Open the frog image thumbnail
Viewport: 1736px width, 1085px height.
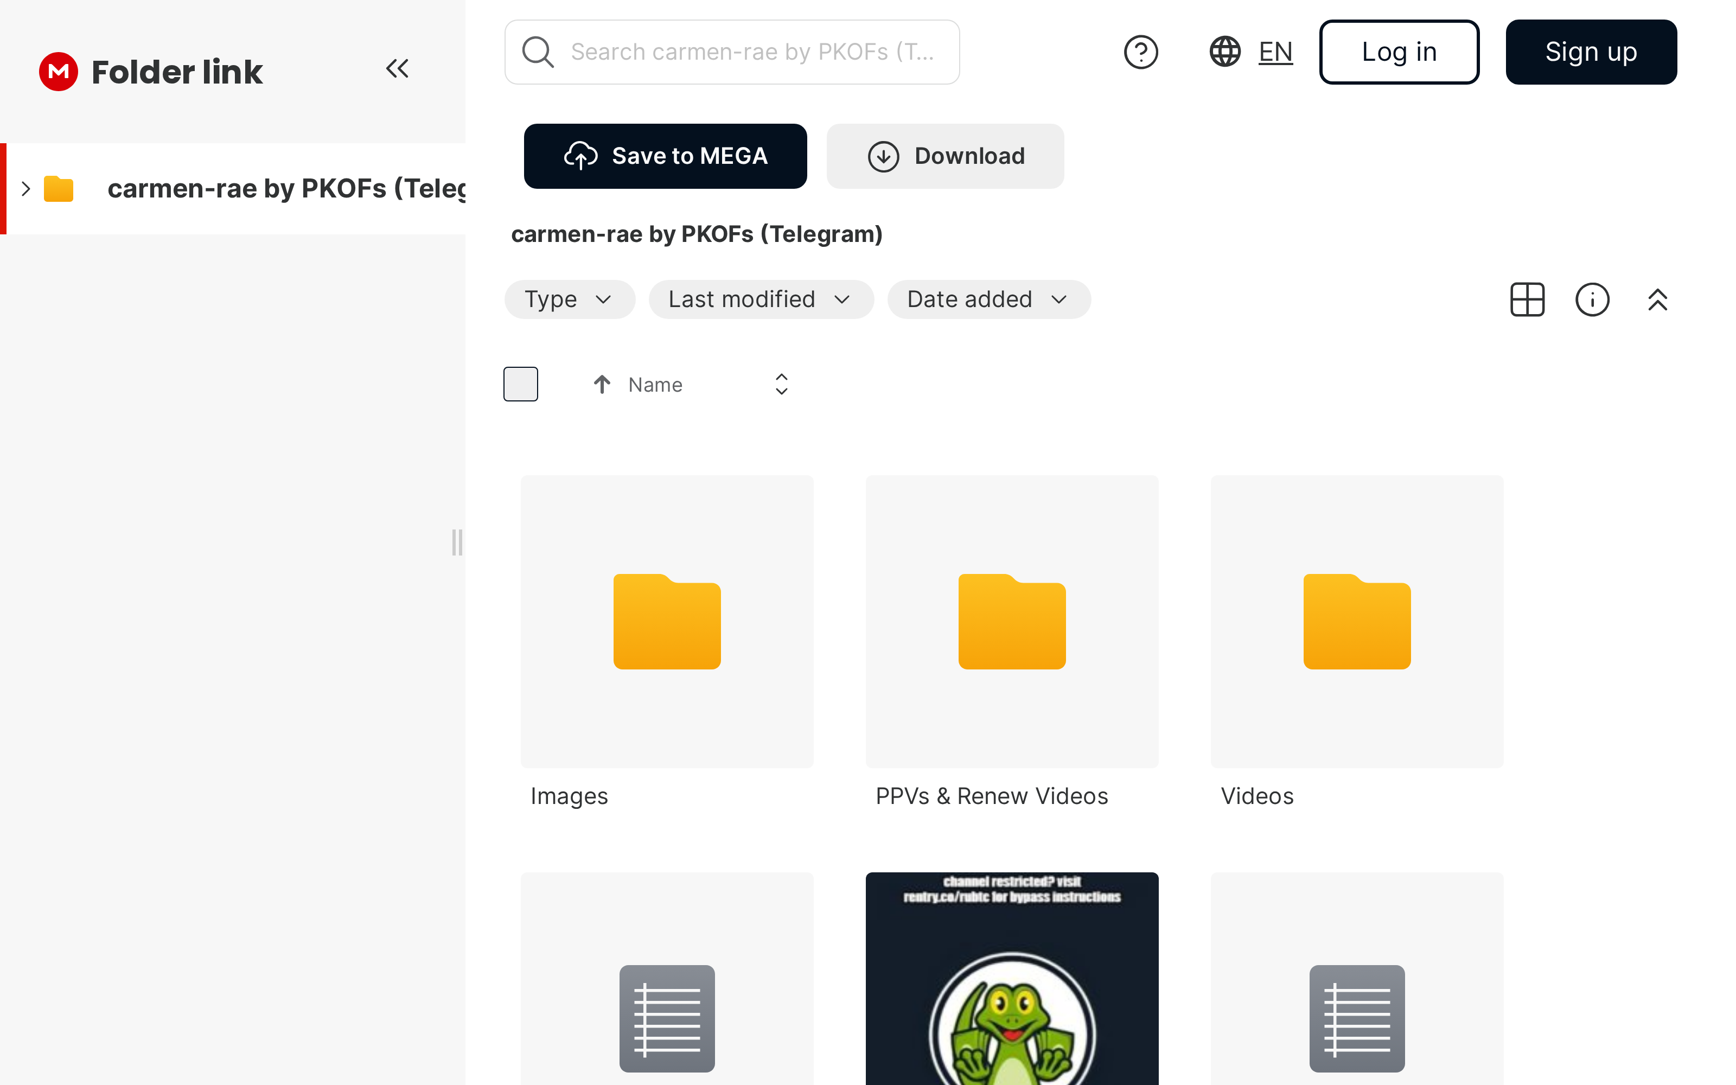pyautogui.click(x=1012, y=979)
